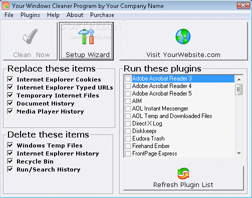Select the Eudora Trash list entry

click(180, 138)
